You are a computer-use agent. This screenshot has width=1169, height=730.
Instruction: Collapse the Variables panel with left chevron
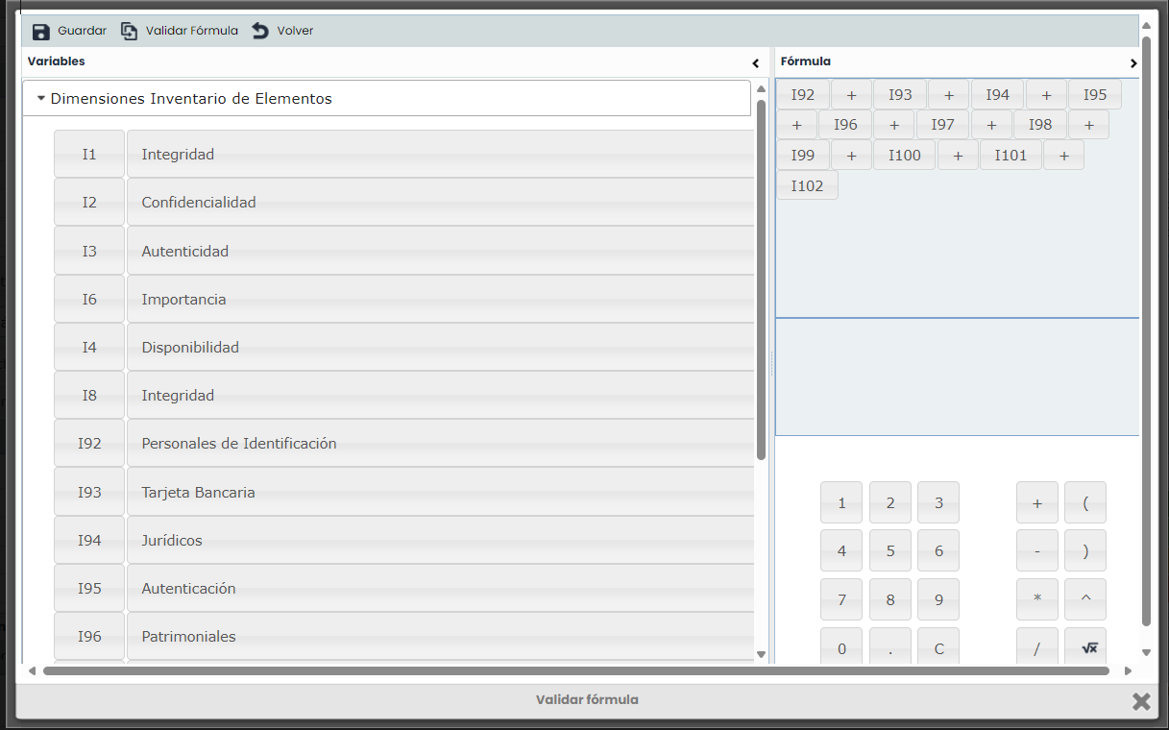pos(756,62)
